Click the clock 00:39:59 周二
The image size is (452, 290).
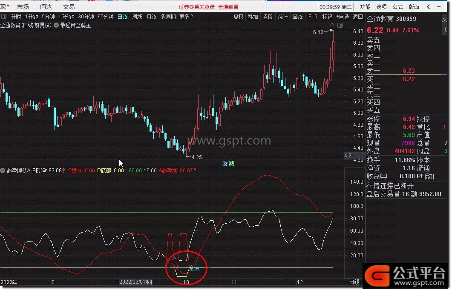tap(336, 7)
